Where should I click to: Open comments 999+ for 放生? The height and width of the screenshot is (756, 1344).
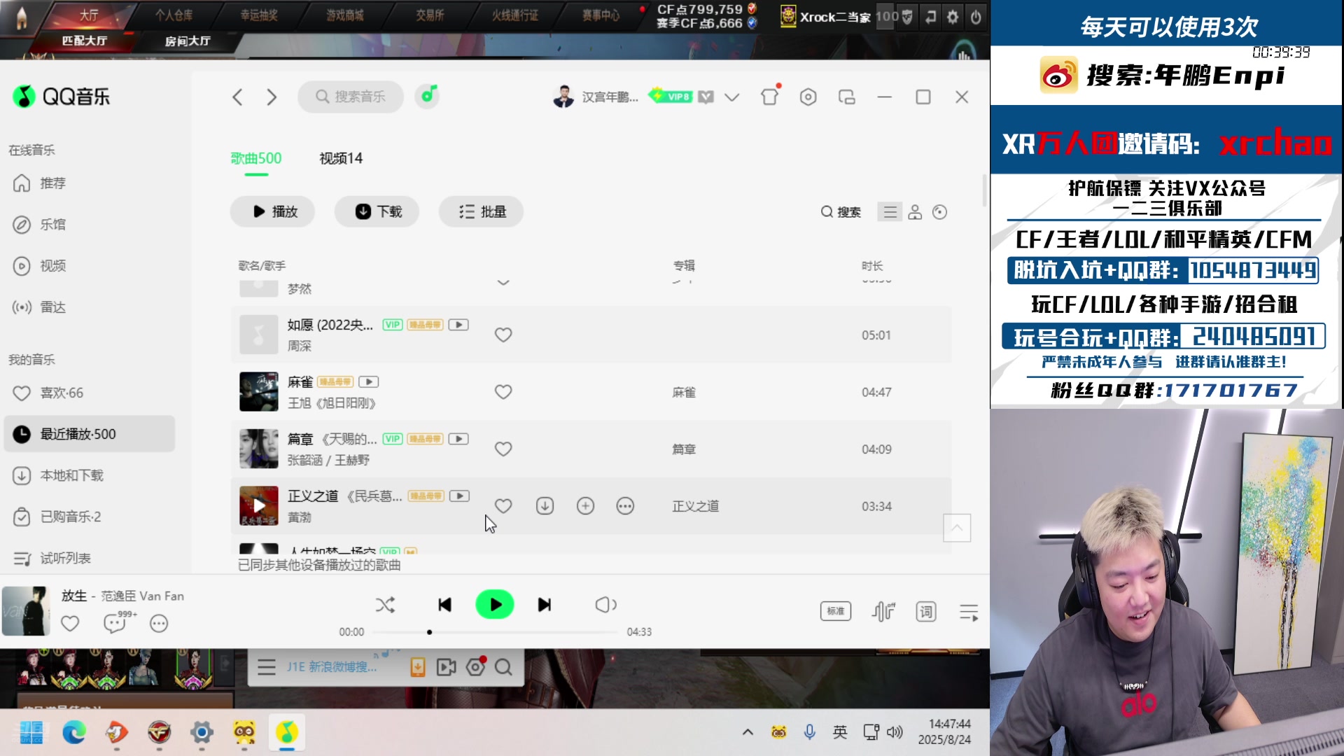(119, 622)
